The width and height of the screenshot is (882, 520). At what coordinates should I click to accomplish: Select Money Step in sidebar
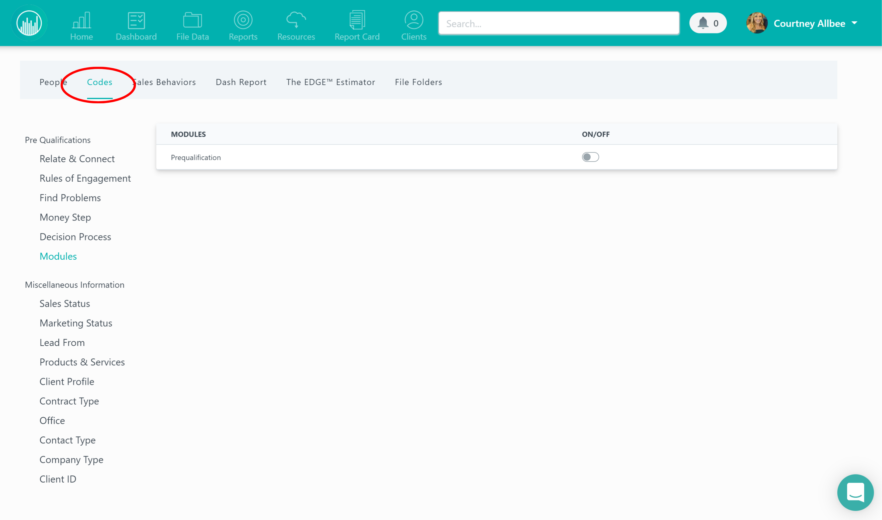65,217
